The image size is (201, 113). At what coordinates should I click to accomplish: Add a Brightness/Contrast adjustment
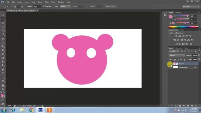point(176,36)
